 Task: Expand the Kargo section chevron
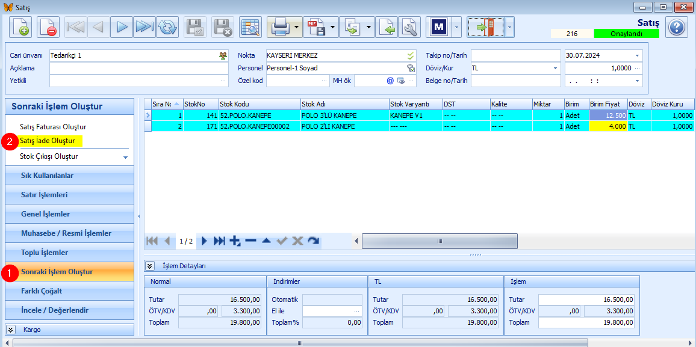coord(11,330)
